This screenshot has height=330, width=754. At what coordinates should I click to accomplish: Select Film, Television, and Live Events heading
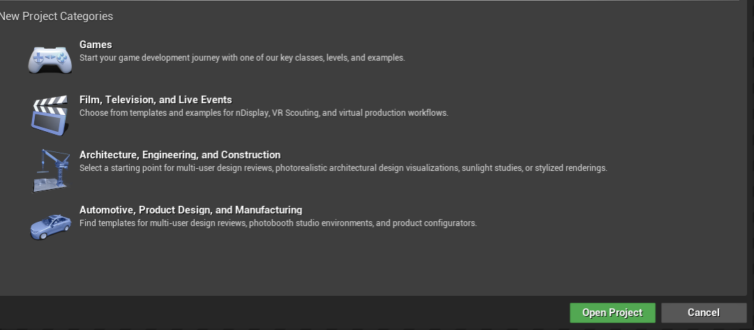(156, 100)
